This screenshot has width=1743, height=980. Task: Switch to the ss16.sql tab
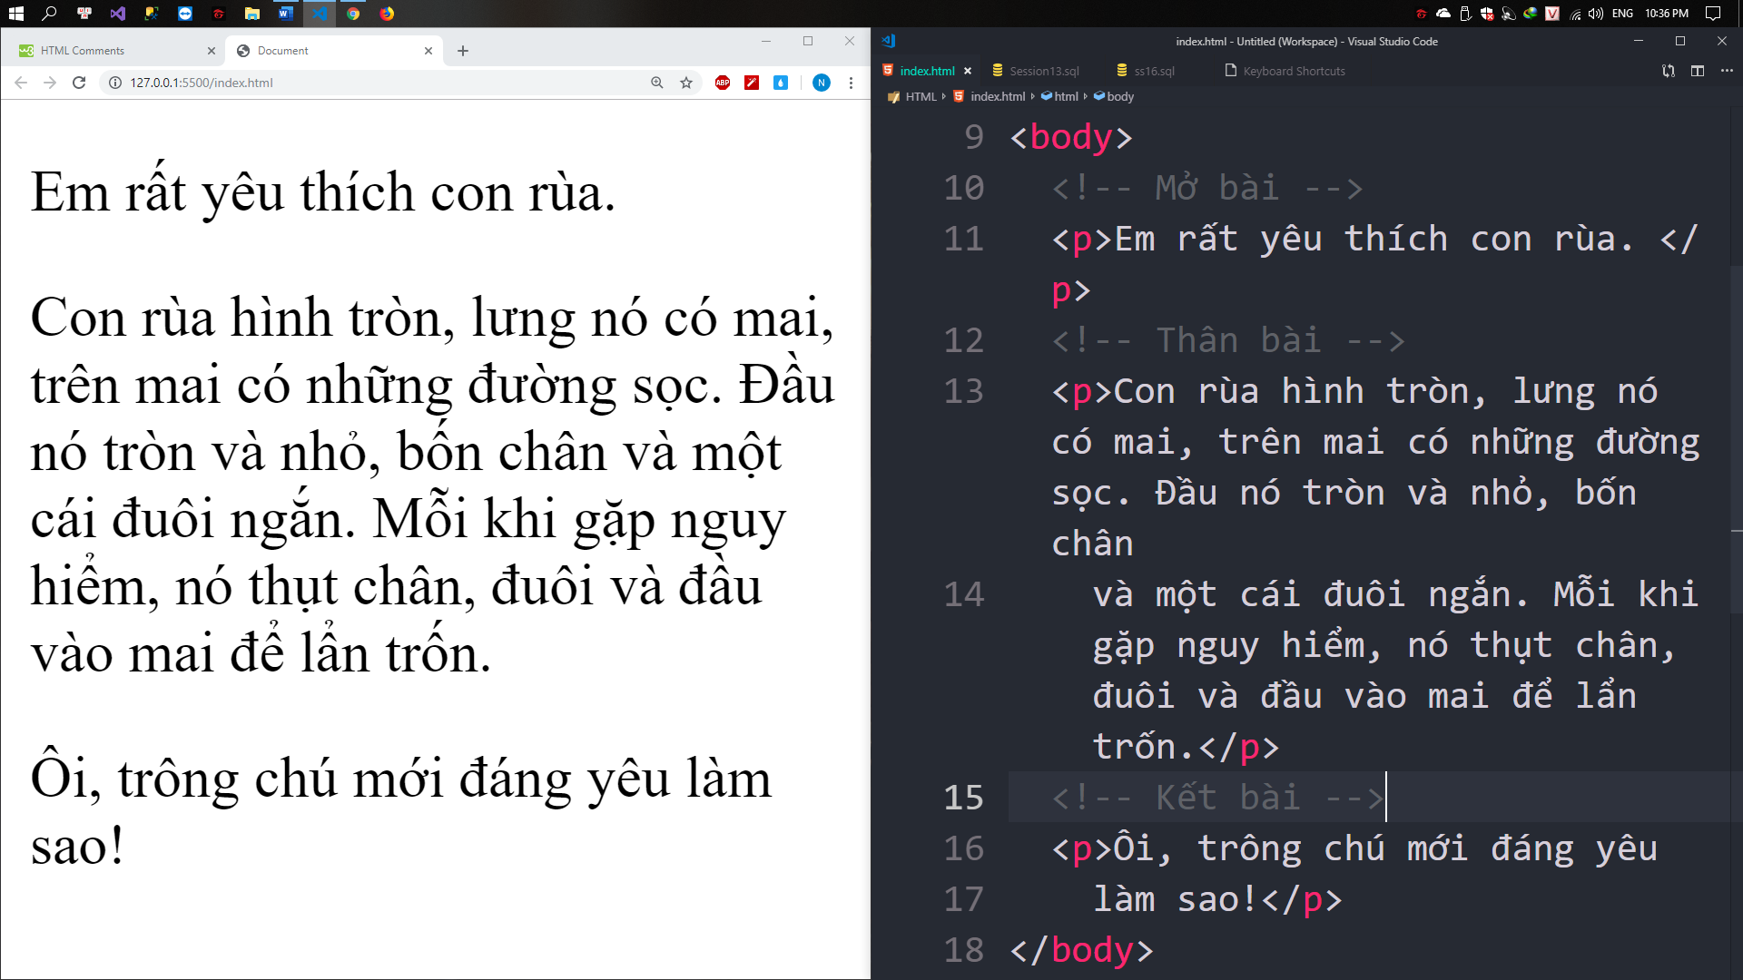(1153, 71)
